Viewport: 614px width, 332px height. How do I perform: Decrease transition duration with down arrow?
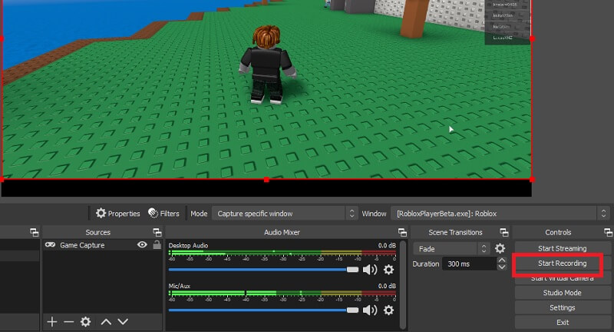[502, 267]
